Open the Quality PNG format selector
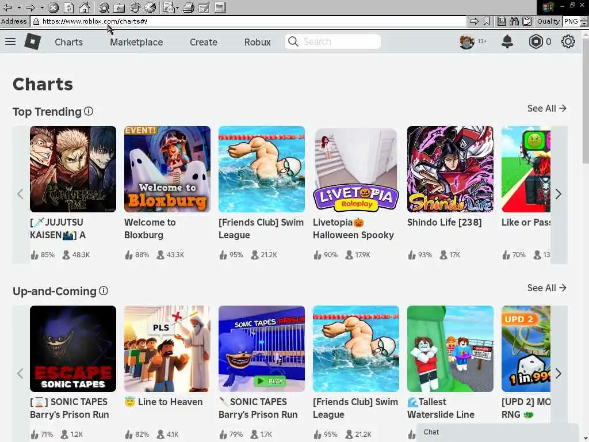 [575, 21]
